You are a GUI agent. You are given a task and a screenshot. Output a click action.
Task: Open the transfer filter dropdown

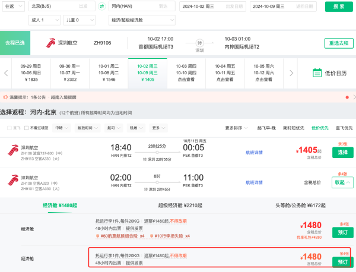[x=62, y=128]
